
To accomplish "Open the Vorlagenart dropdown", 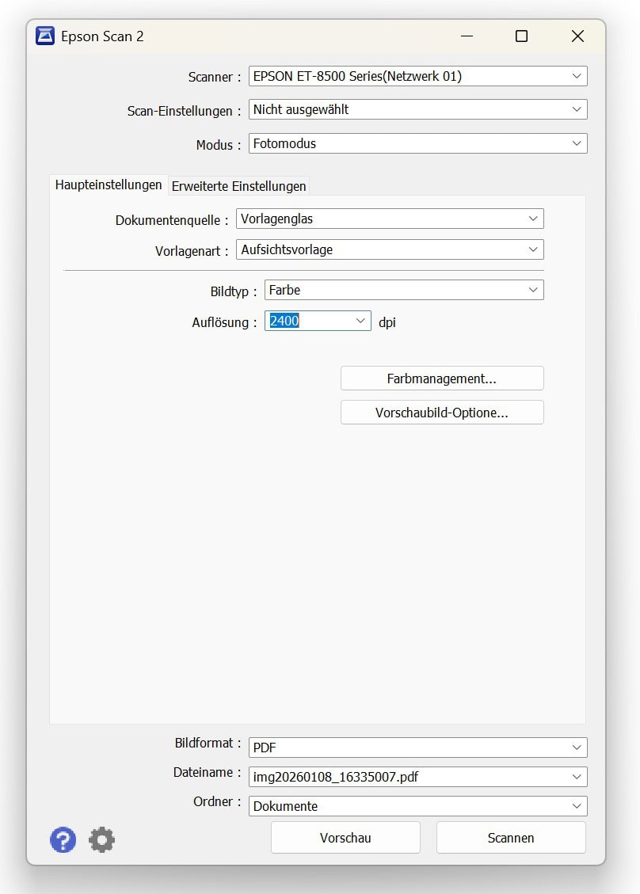I will [x=532, y=250].
